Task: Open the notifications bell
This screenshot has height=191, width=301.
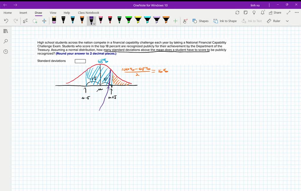Action: pos(262,13)
